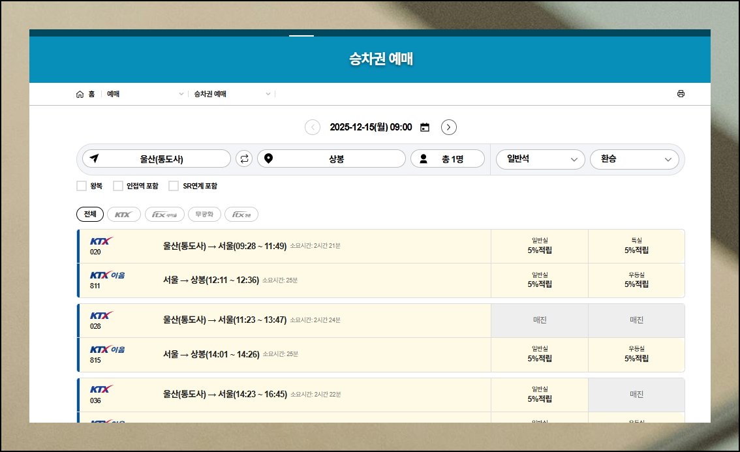Select 일반실 seat for train 036
This screenshot has width=740, height=452.
point(540,395)
